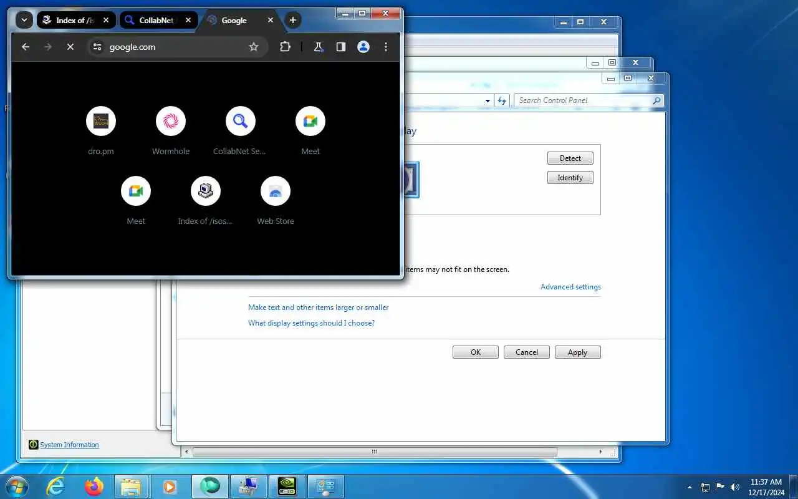The width and height of the screenshot is (798, 499).
Task: Open Action Center flag tray icon
Action: click(720, 487)
